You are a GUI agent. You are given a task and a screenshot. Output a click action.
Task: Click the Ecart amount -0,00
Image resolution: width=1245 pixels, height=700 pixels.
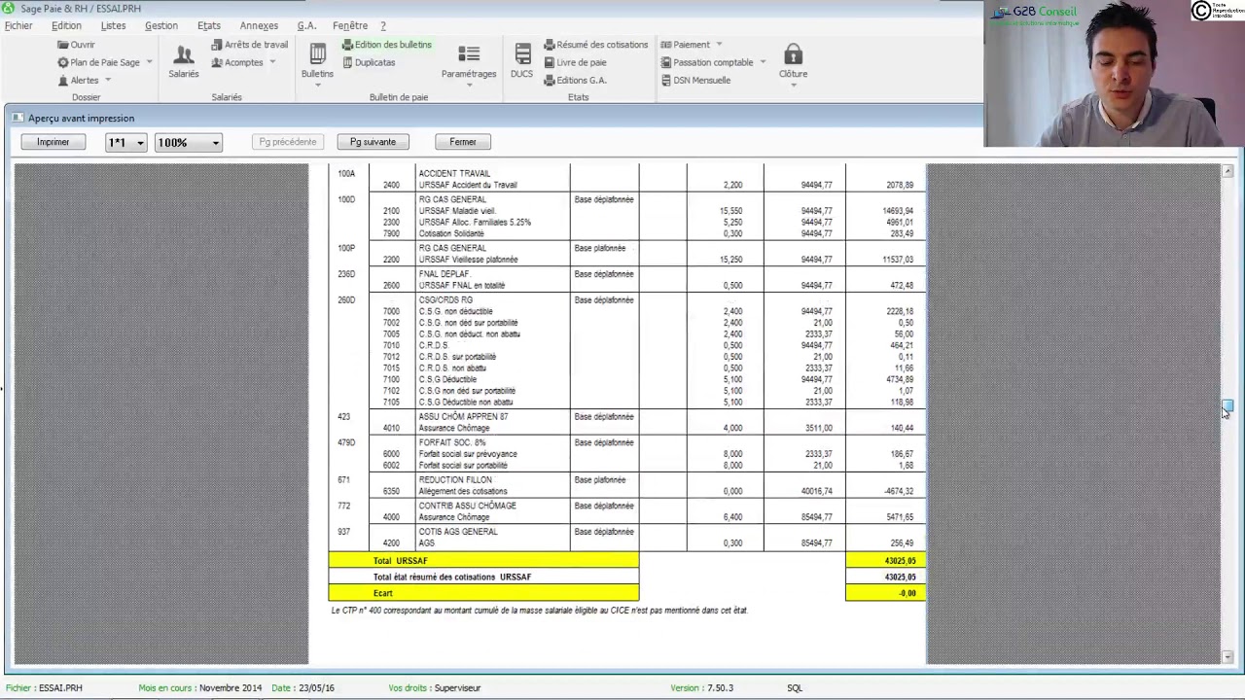click(906, 593)
